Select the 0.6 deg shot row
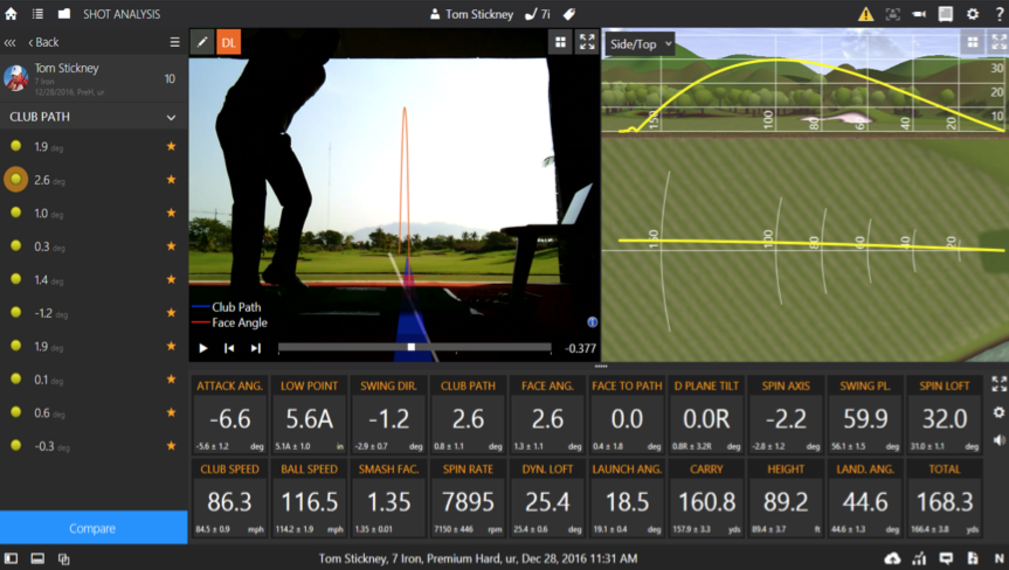 coord(94,413)
